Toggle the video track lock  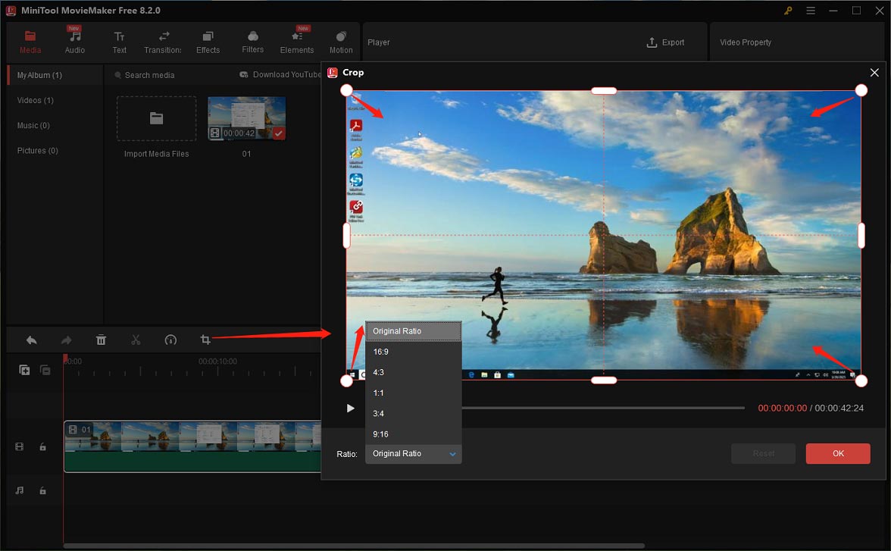click(42, 447)
